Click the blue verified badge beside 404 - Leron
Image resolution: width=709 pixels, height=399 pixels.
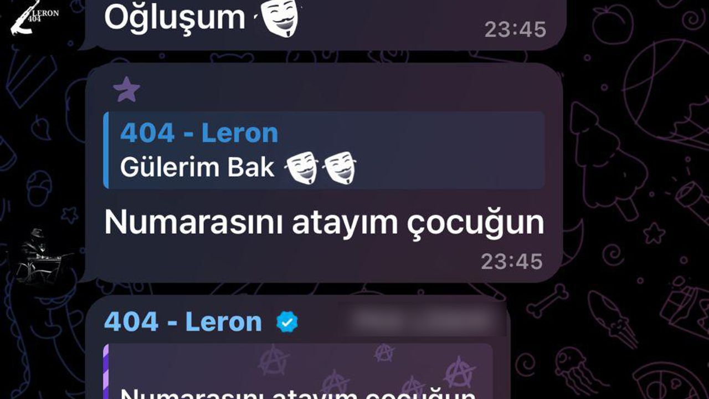pyautogui.click(x=287, y=322)
